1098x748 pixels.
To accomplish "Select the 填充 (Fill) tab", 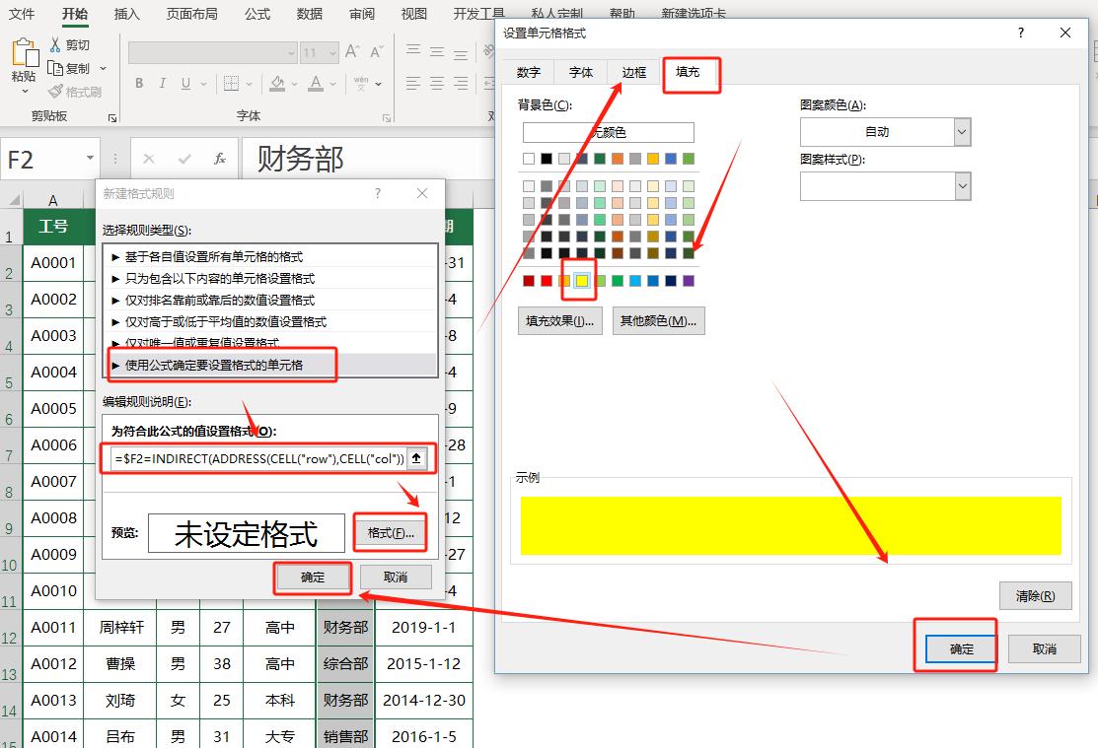I will click(x=688, y=71).
